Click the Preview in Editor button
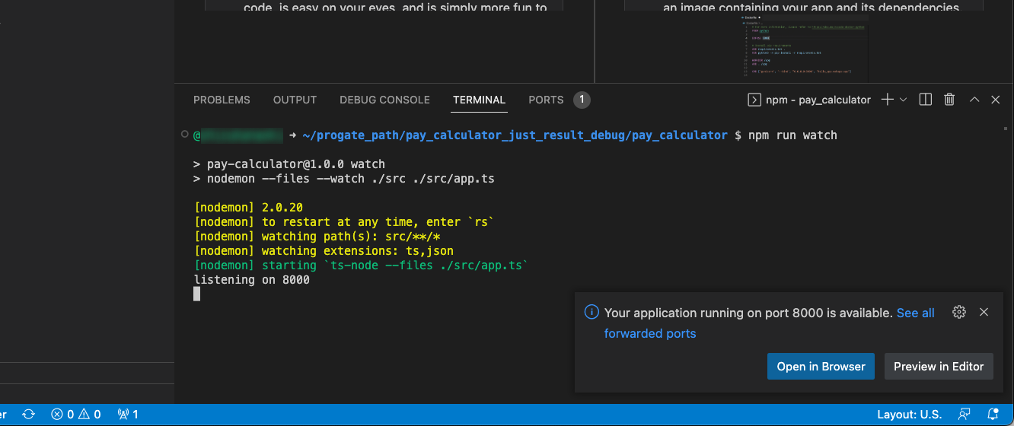The width and height of the screenshot is (1014, 426). click(x=939, y=367)
